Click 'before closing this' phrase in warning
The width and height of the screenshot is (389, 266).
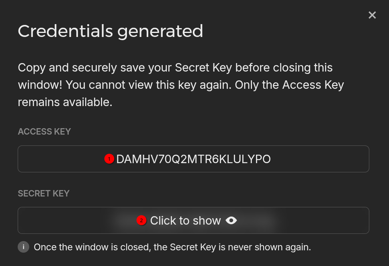284,68
